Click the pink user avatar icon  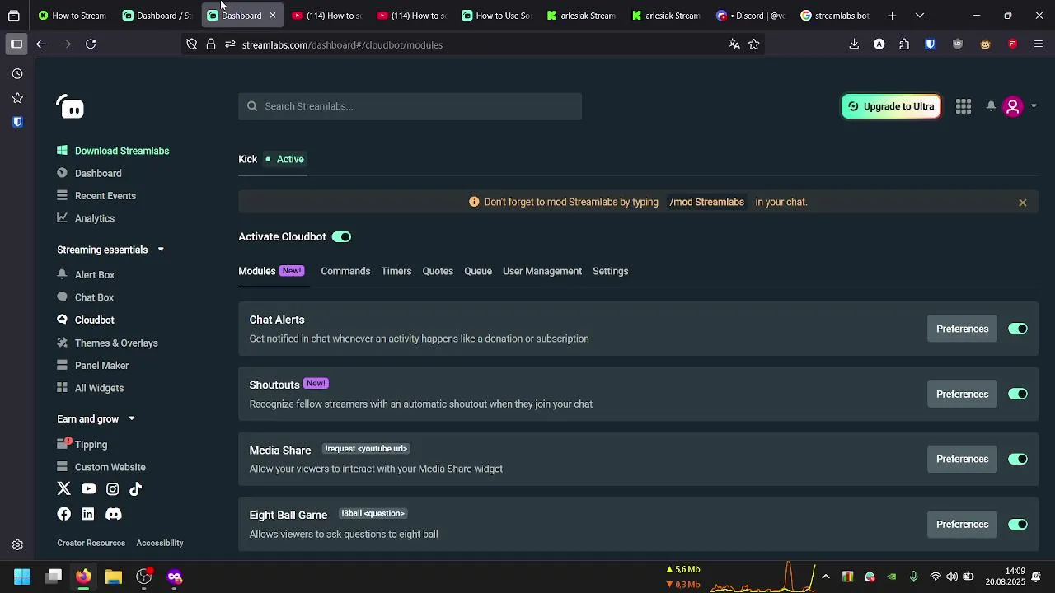[x=1013, y=106]
